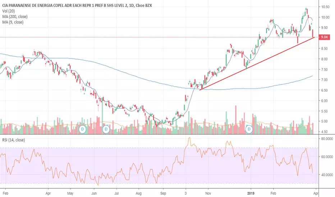Screen dimensions: 335x197
Task: Click the 5.50 price axis label
Action: click(x=325, y=111)
